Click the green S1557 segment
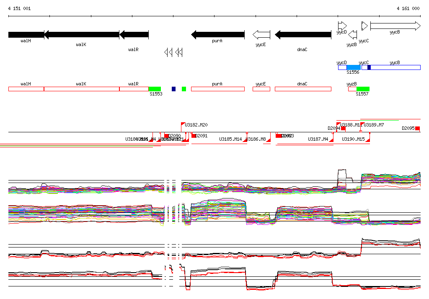 (x=363, y=89)
